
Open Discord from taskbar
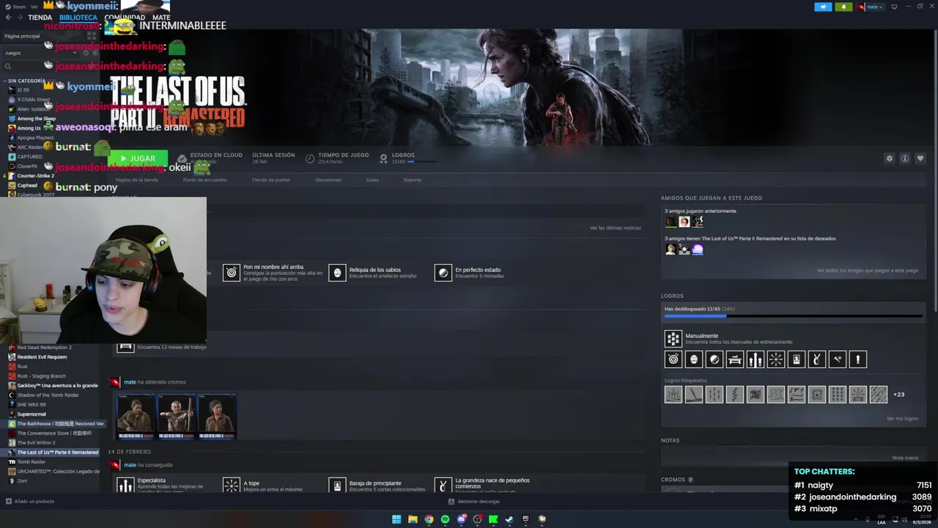tap(461, 519)
